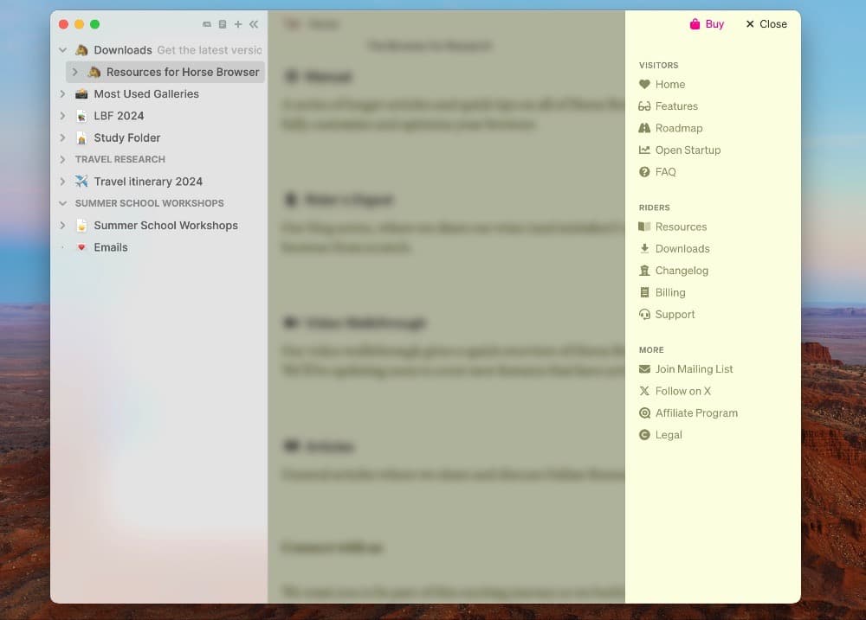Click the Support headset icon

click(644, 315)
